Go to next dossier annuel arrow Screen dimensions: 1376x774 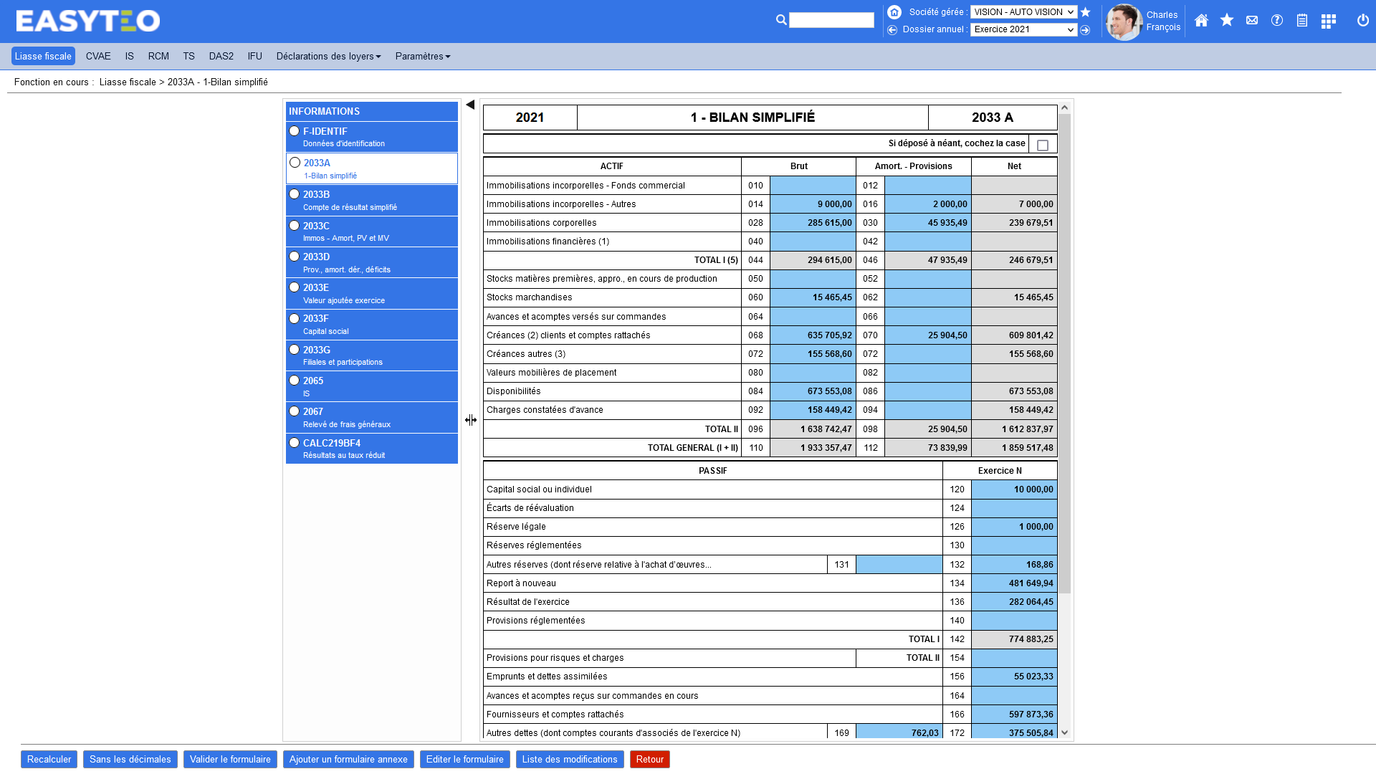click(x=1085, y=30)
